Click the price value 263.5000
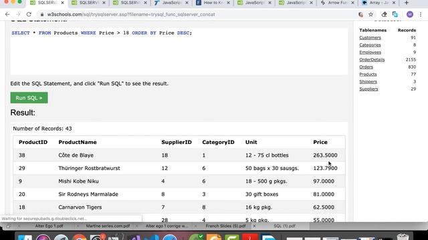The width and height of the screenshot is (428, 240). pos(325,155)
